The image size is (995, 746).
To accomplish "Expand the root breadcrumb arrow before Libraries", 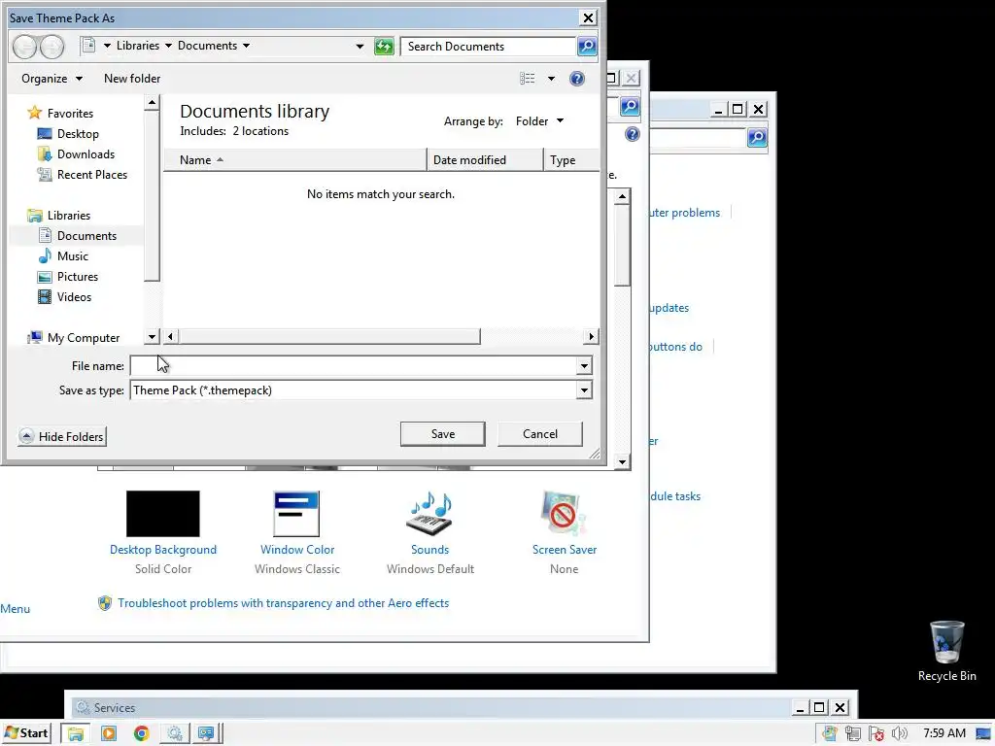I will tap(107, 46).
